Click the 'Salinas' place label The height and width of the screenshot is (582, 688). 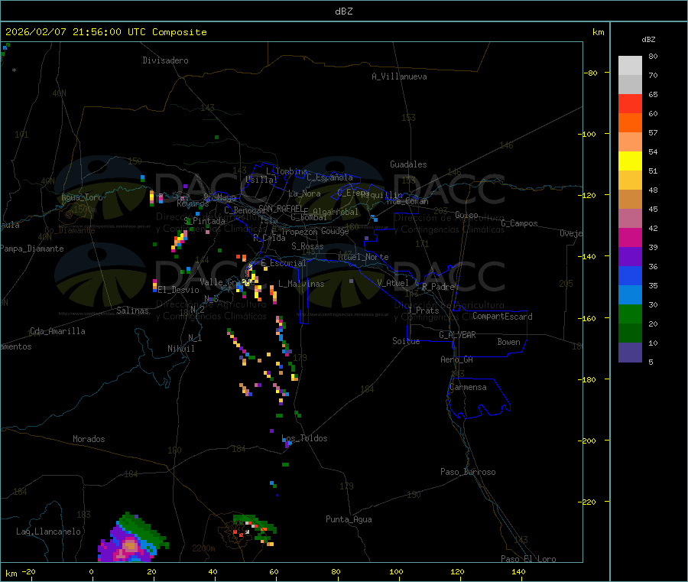pyautogui.click(x=132, y=311)
